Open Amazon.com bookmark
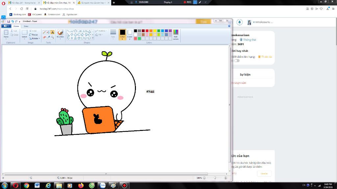337x189 pixels. click(x=52, y=14)
